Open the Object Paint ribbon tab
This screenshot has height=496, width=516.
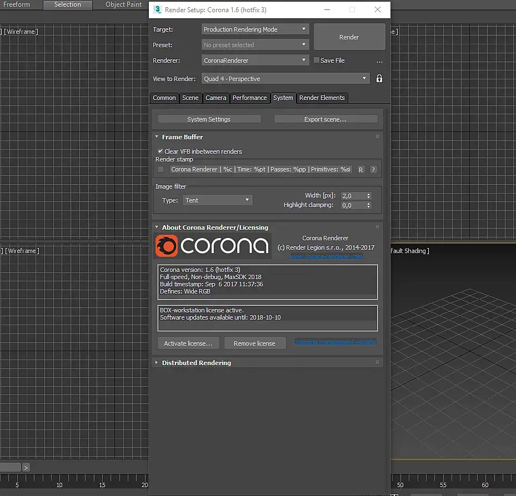123,4
